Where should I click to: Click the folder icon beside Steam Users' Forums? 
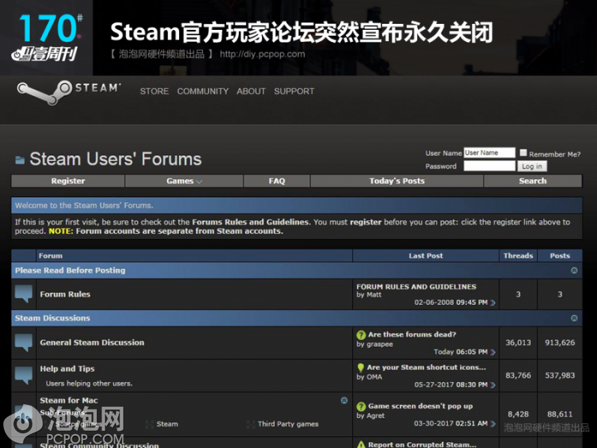[x=20, y=159]
